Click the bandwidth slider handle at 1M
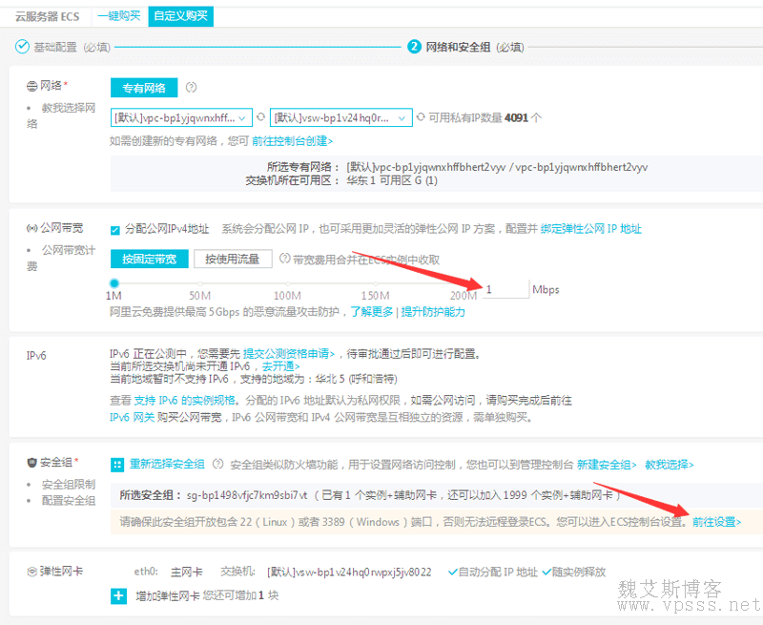Viewport: 763px width, 625px height. pyautogui.click(x=114, y=282)
